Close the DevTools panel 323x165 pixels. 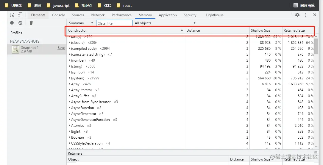pyautogui.click(x=315, y=15)
